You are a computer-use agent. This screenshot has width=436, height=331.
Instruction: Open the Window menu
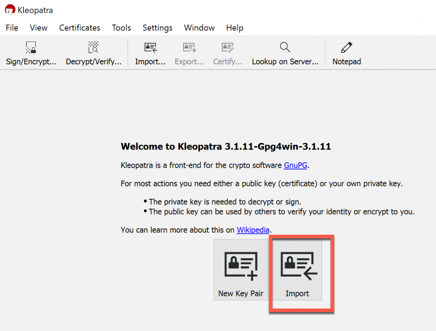tap(199, 28)
